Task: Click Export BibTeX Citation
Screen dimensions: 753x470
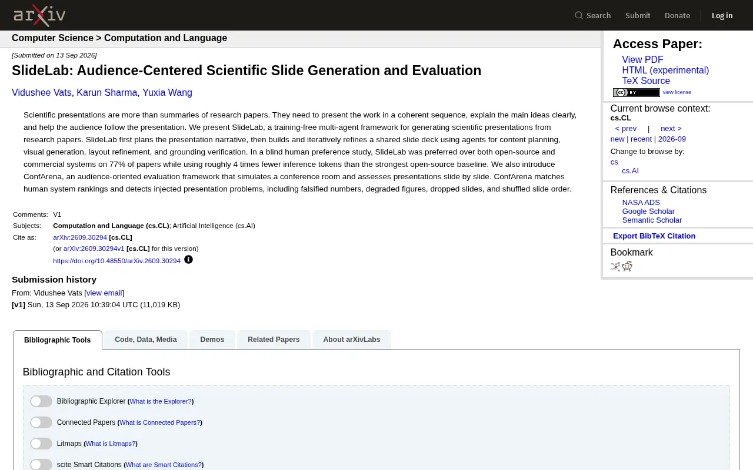Action: tap(654, 236)
